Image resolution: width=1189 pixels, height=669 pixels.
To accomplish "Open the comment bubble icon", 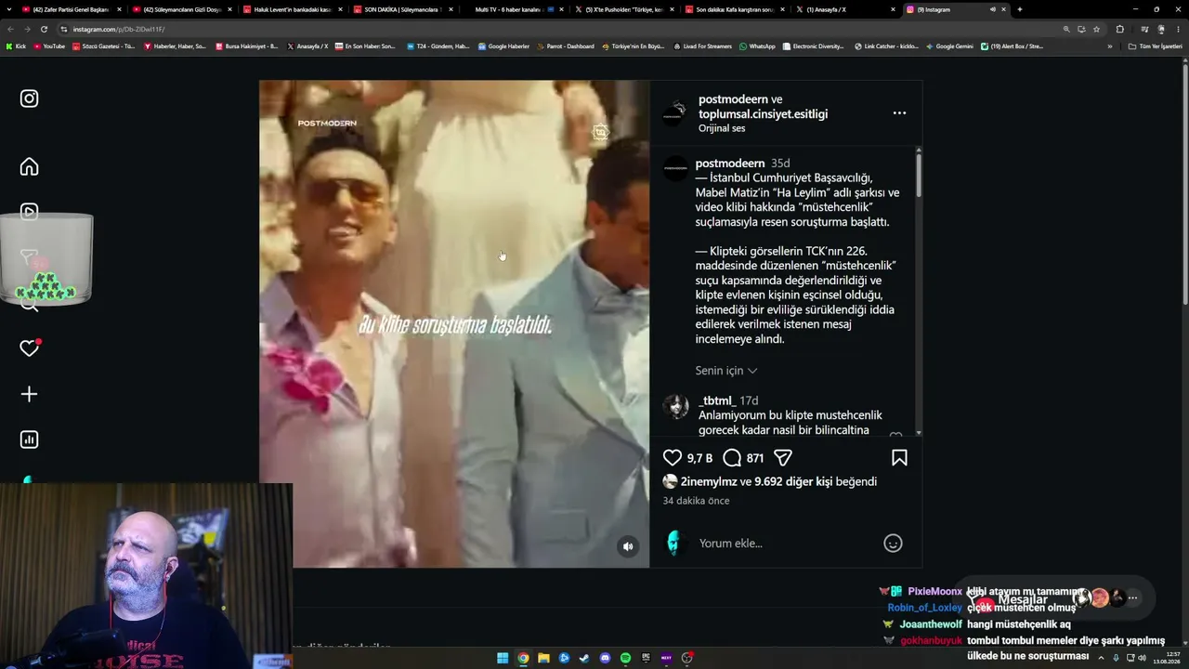I will pos(732,457).
